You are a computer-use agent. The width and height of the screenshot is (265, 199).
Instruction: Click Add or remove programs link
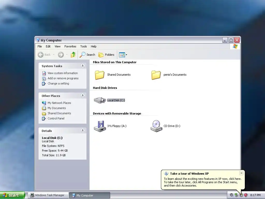coord(63,78)
